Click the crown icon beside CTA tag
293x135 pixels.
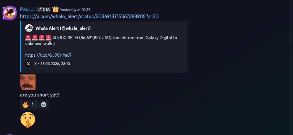pyautogui.click(x=55, y=9)
